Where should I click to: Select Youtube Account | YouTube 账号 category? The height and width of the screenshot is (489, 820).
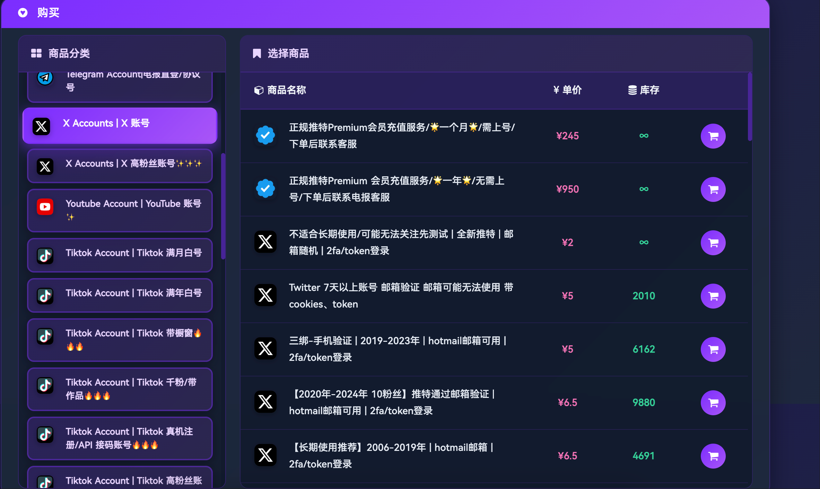tap(120, 210)
